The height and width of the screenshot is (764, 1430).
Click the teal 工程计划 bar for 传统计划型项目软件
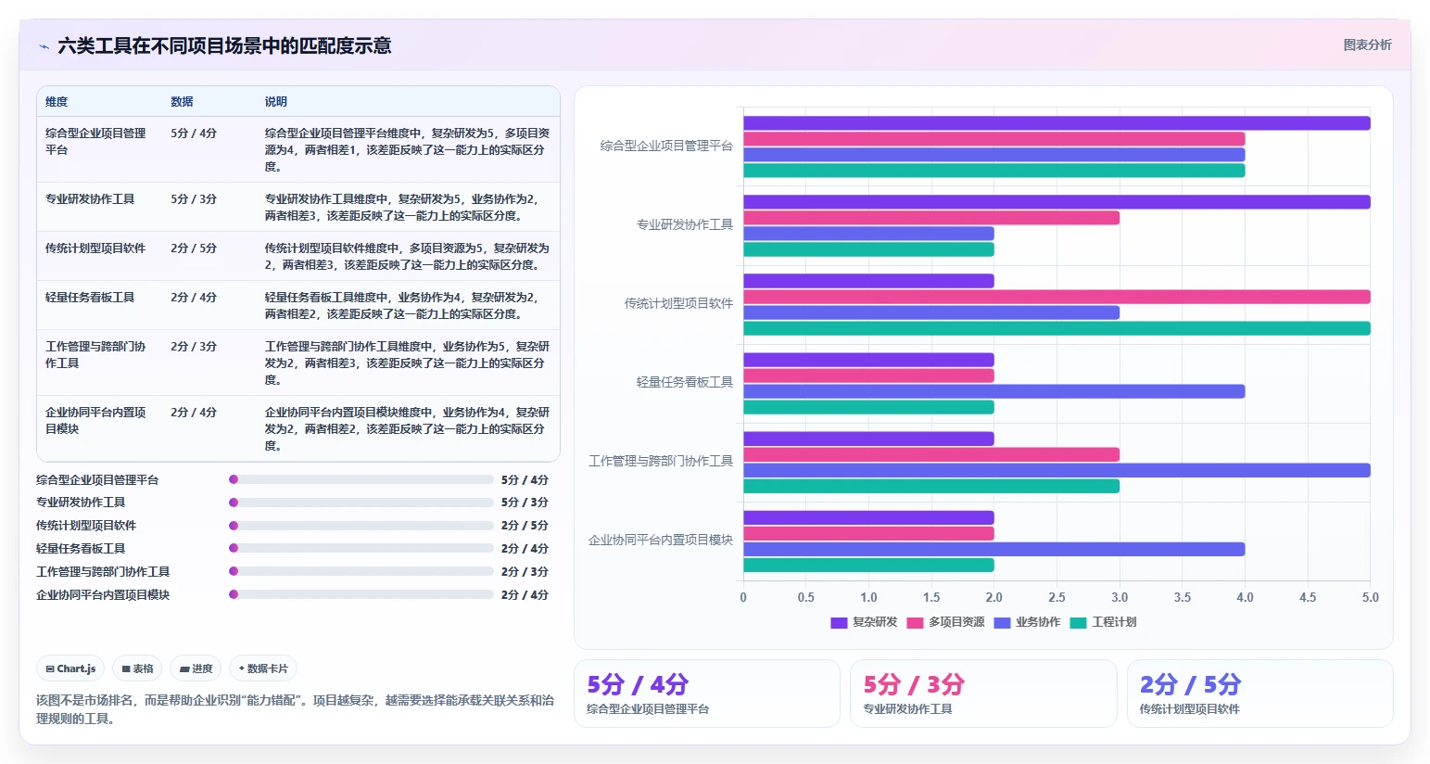pyautogui.click(x=1057, y=328)
